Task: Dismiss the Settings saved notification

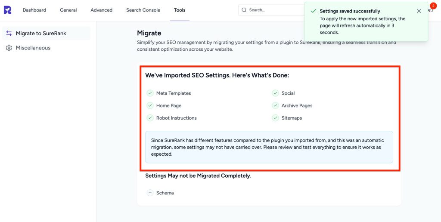Action: tap(419, 11)
